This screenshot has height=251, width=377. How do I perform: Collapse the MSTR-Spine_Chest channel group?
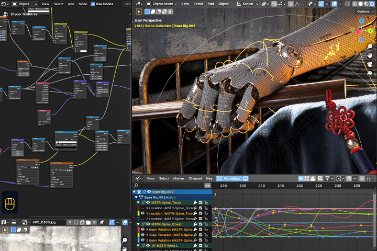click(138, 224)
